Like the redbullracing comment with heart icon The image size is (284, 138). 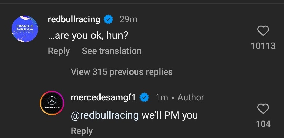pyautogui.click(x=263, y=31)
